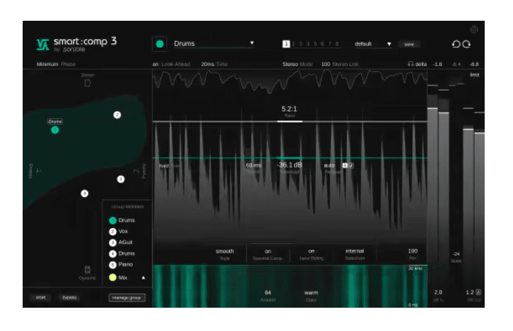
Task: Click the 100 Stereo Link value
Action: tap(340, 64)
